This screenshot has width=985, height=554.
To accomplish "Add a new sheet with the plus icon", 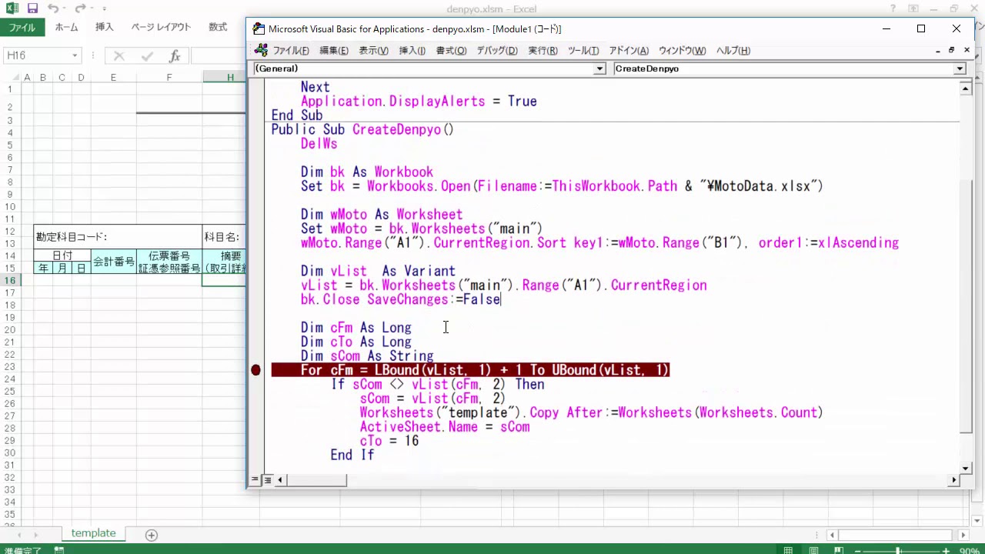I will 152,535.
